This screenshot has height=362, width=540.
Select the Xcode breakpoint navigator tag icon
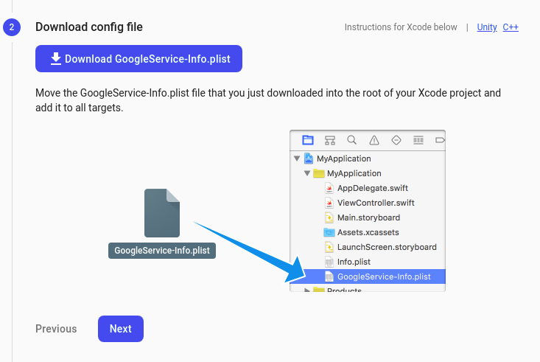point(440,140)
